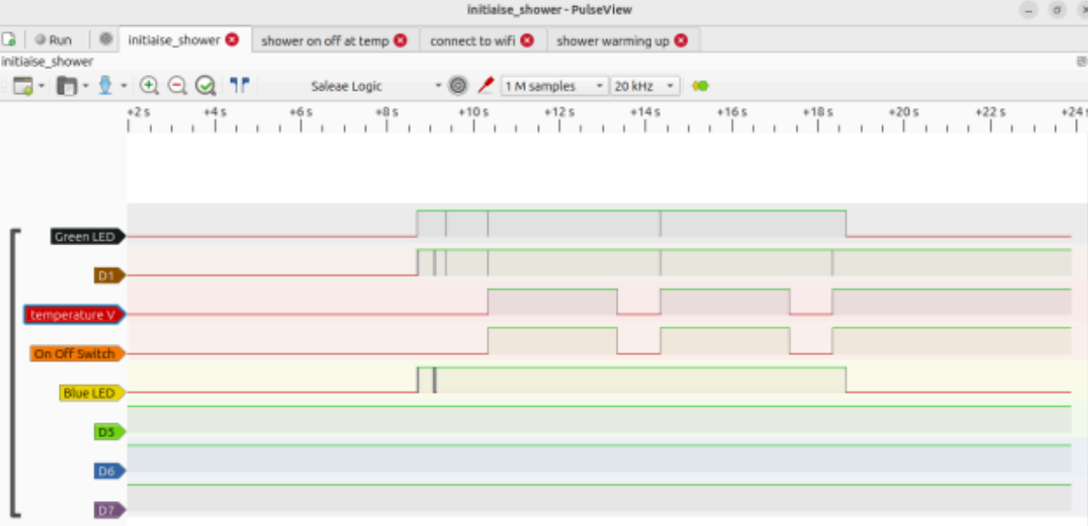The height and width of the screenshot is (526, 1088).
Task: Start capture with the Run button
Action: [53, 40]
